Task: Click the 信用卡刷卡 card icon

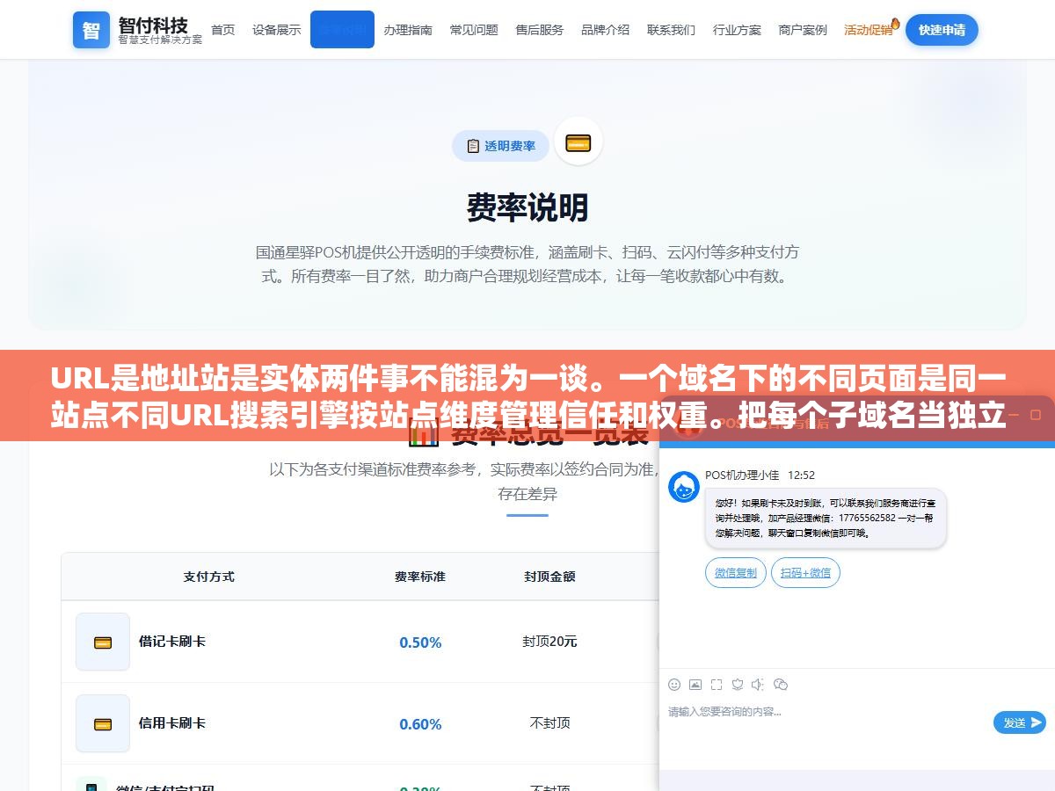Action: [103, 723]
